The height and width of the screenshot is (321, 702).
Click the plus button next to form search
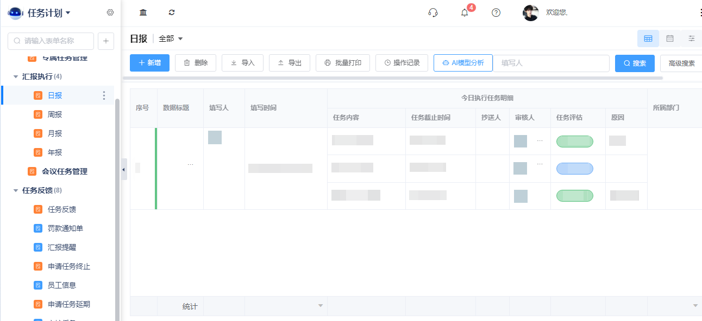point(105,41)
